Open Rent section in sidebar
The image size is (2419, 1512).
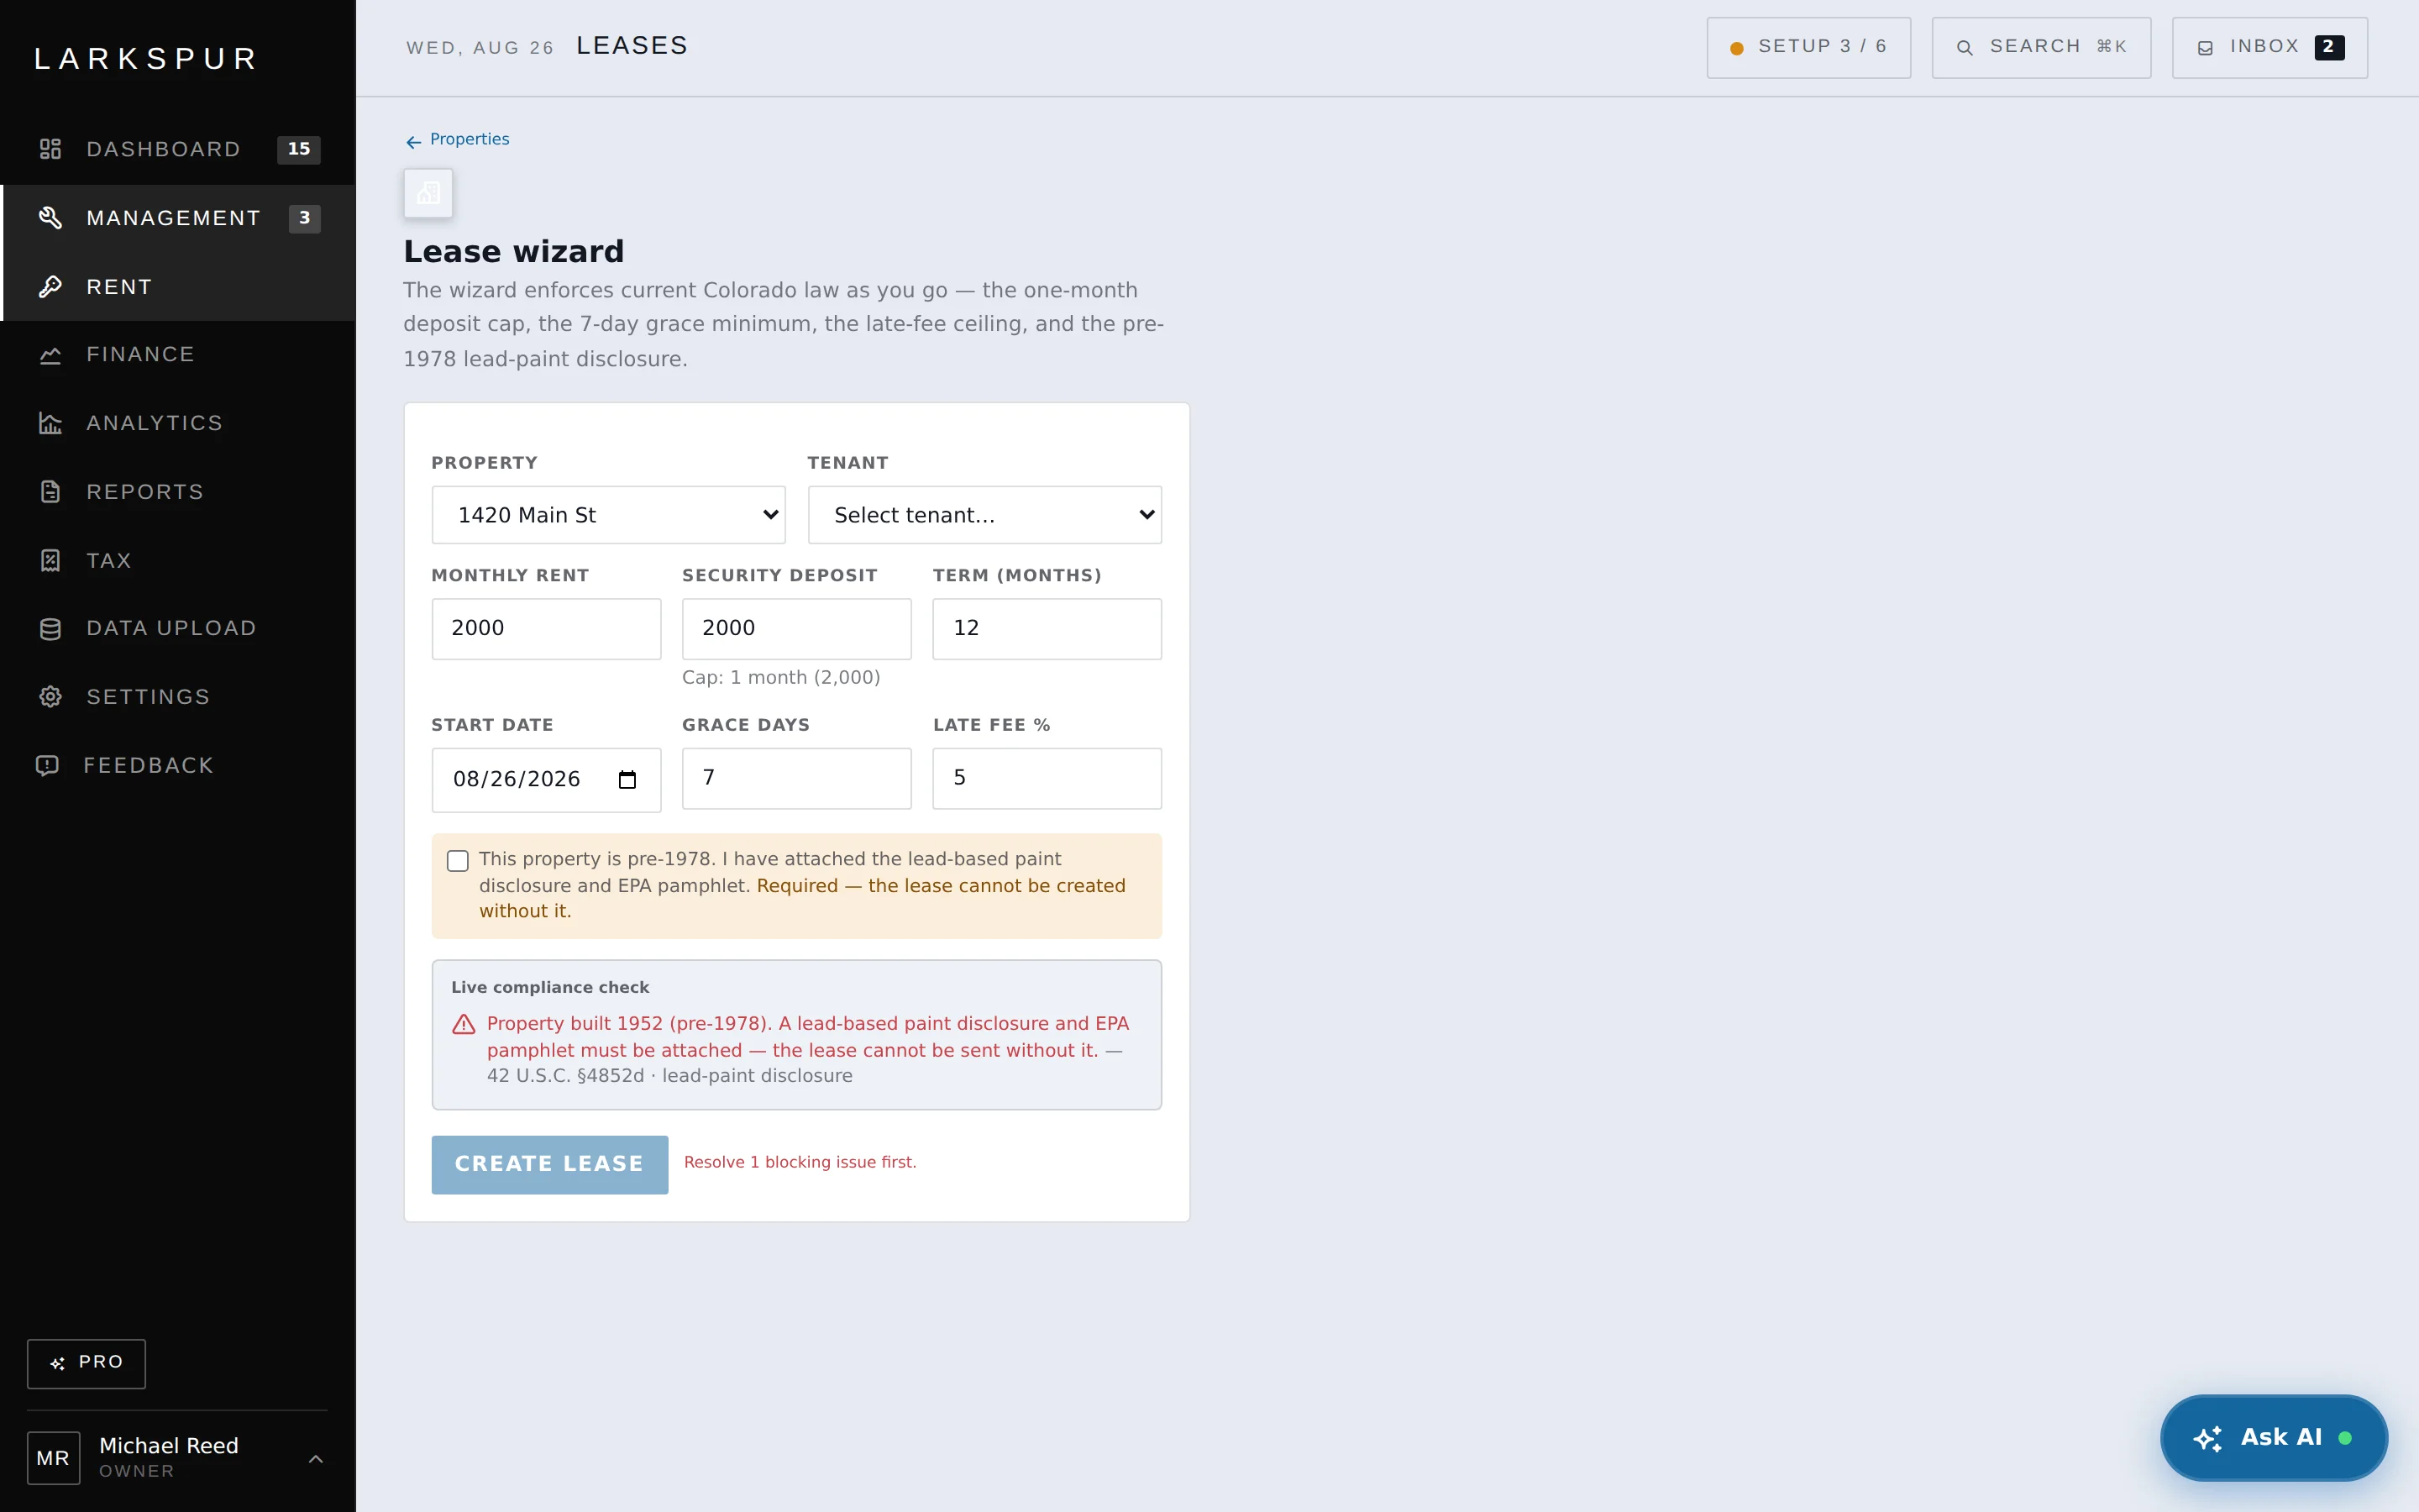[178, 287]
